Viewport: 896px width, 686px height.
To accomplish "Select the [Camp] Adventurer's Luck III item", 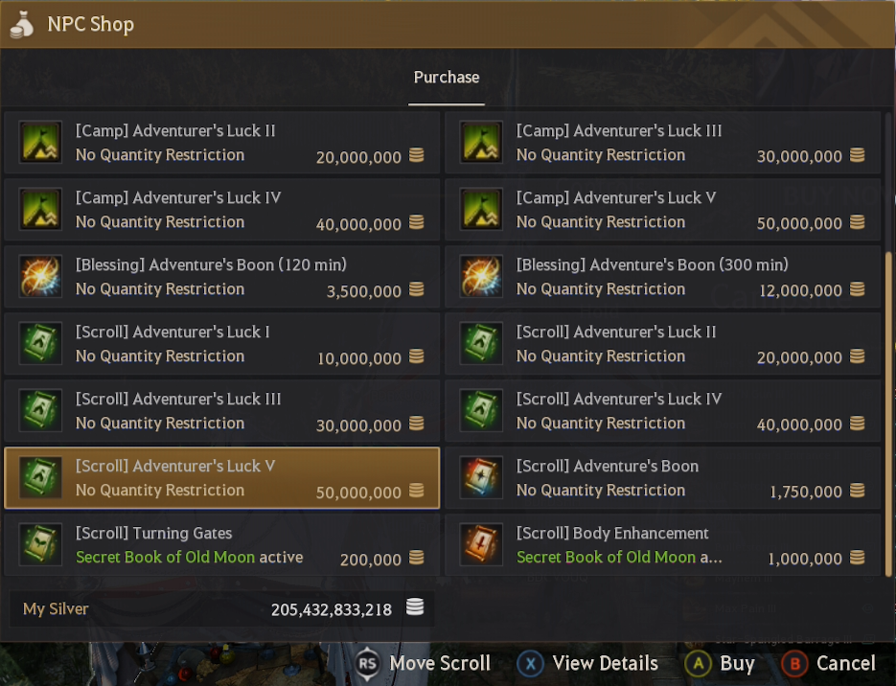I will (662, 143).
